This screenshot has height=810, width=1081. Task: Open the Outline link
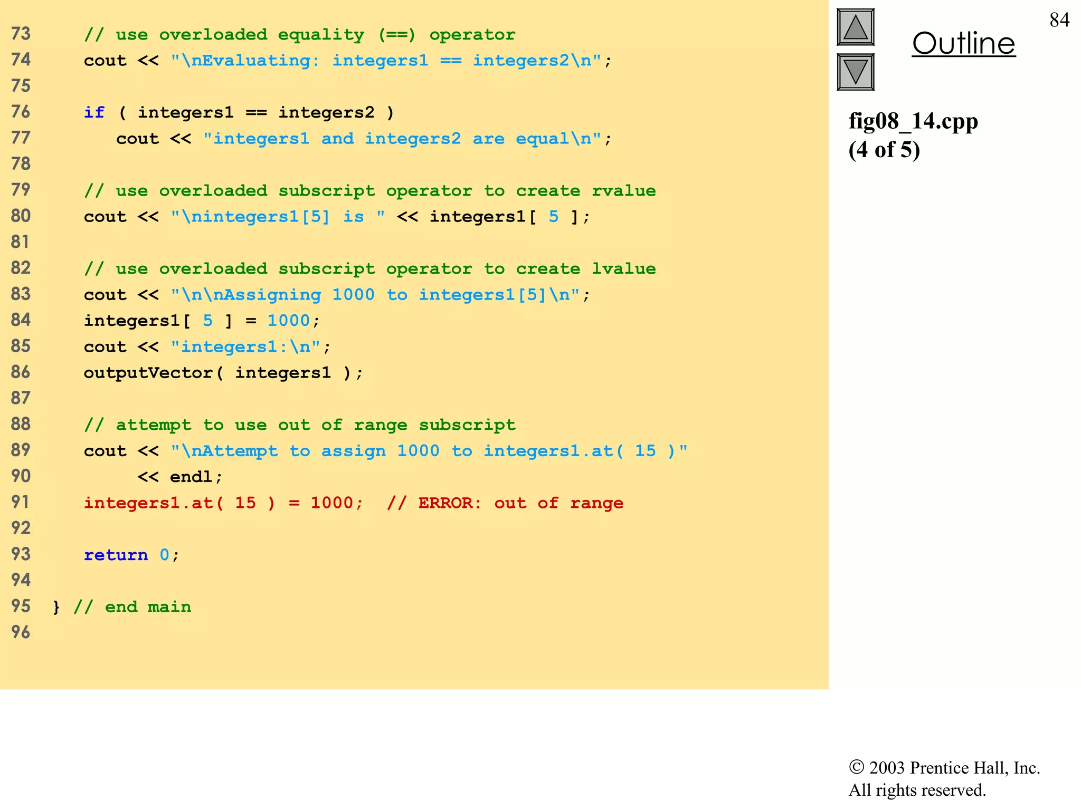[x=963, y=43]
